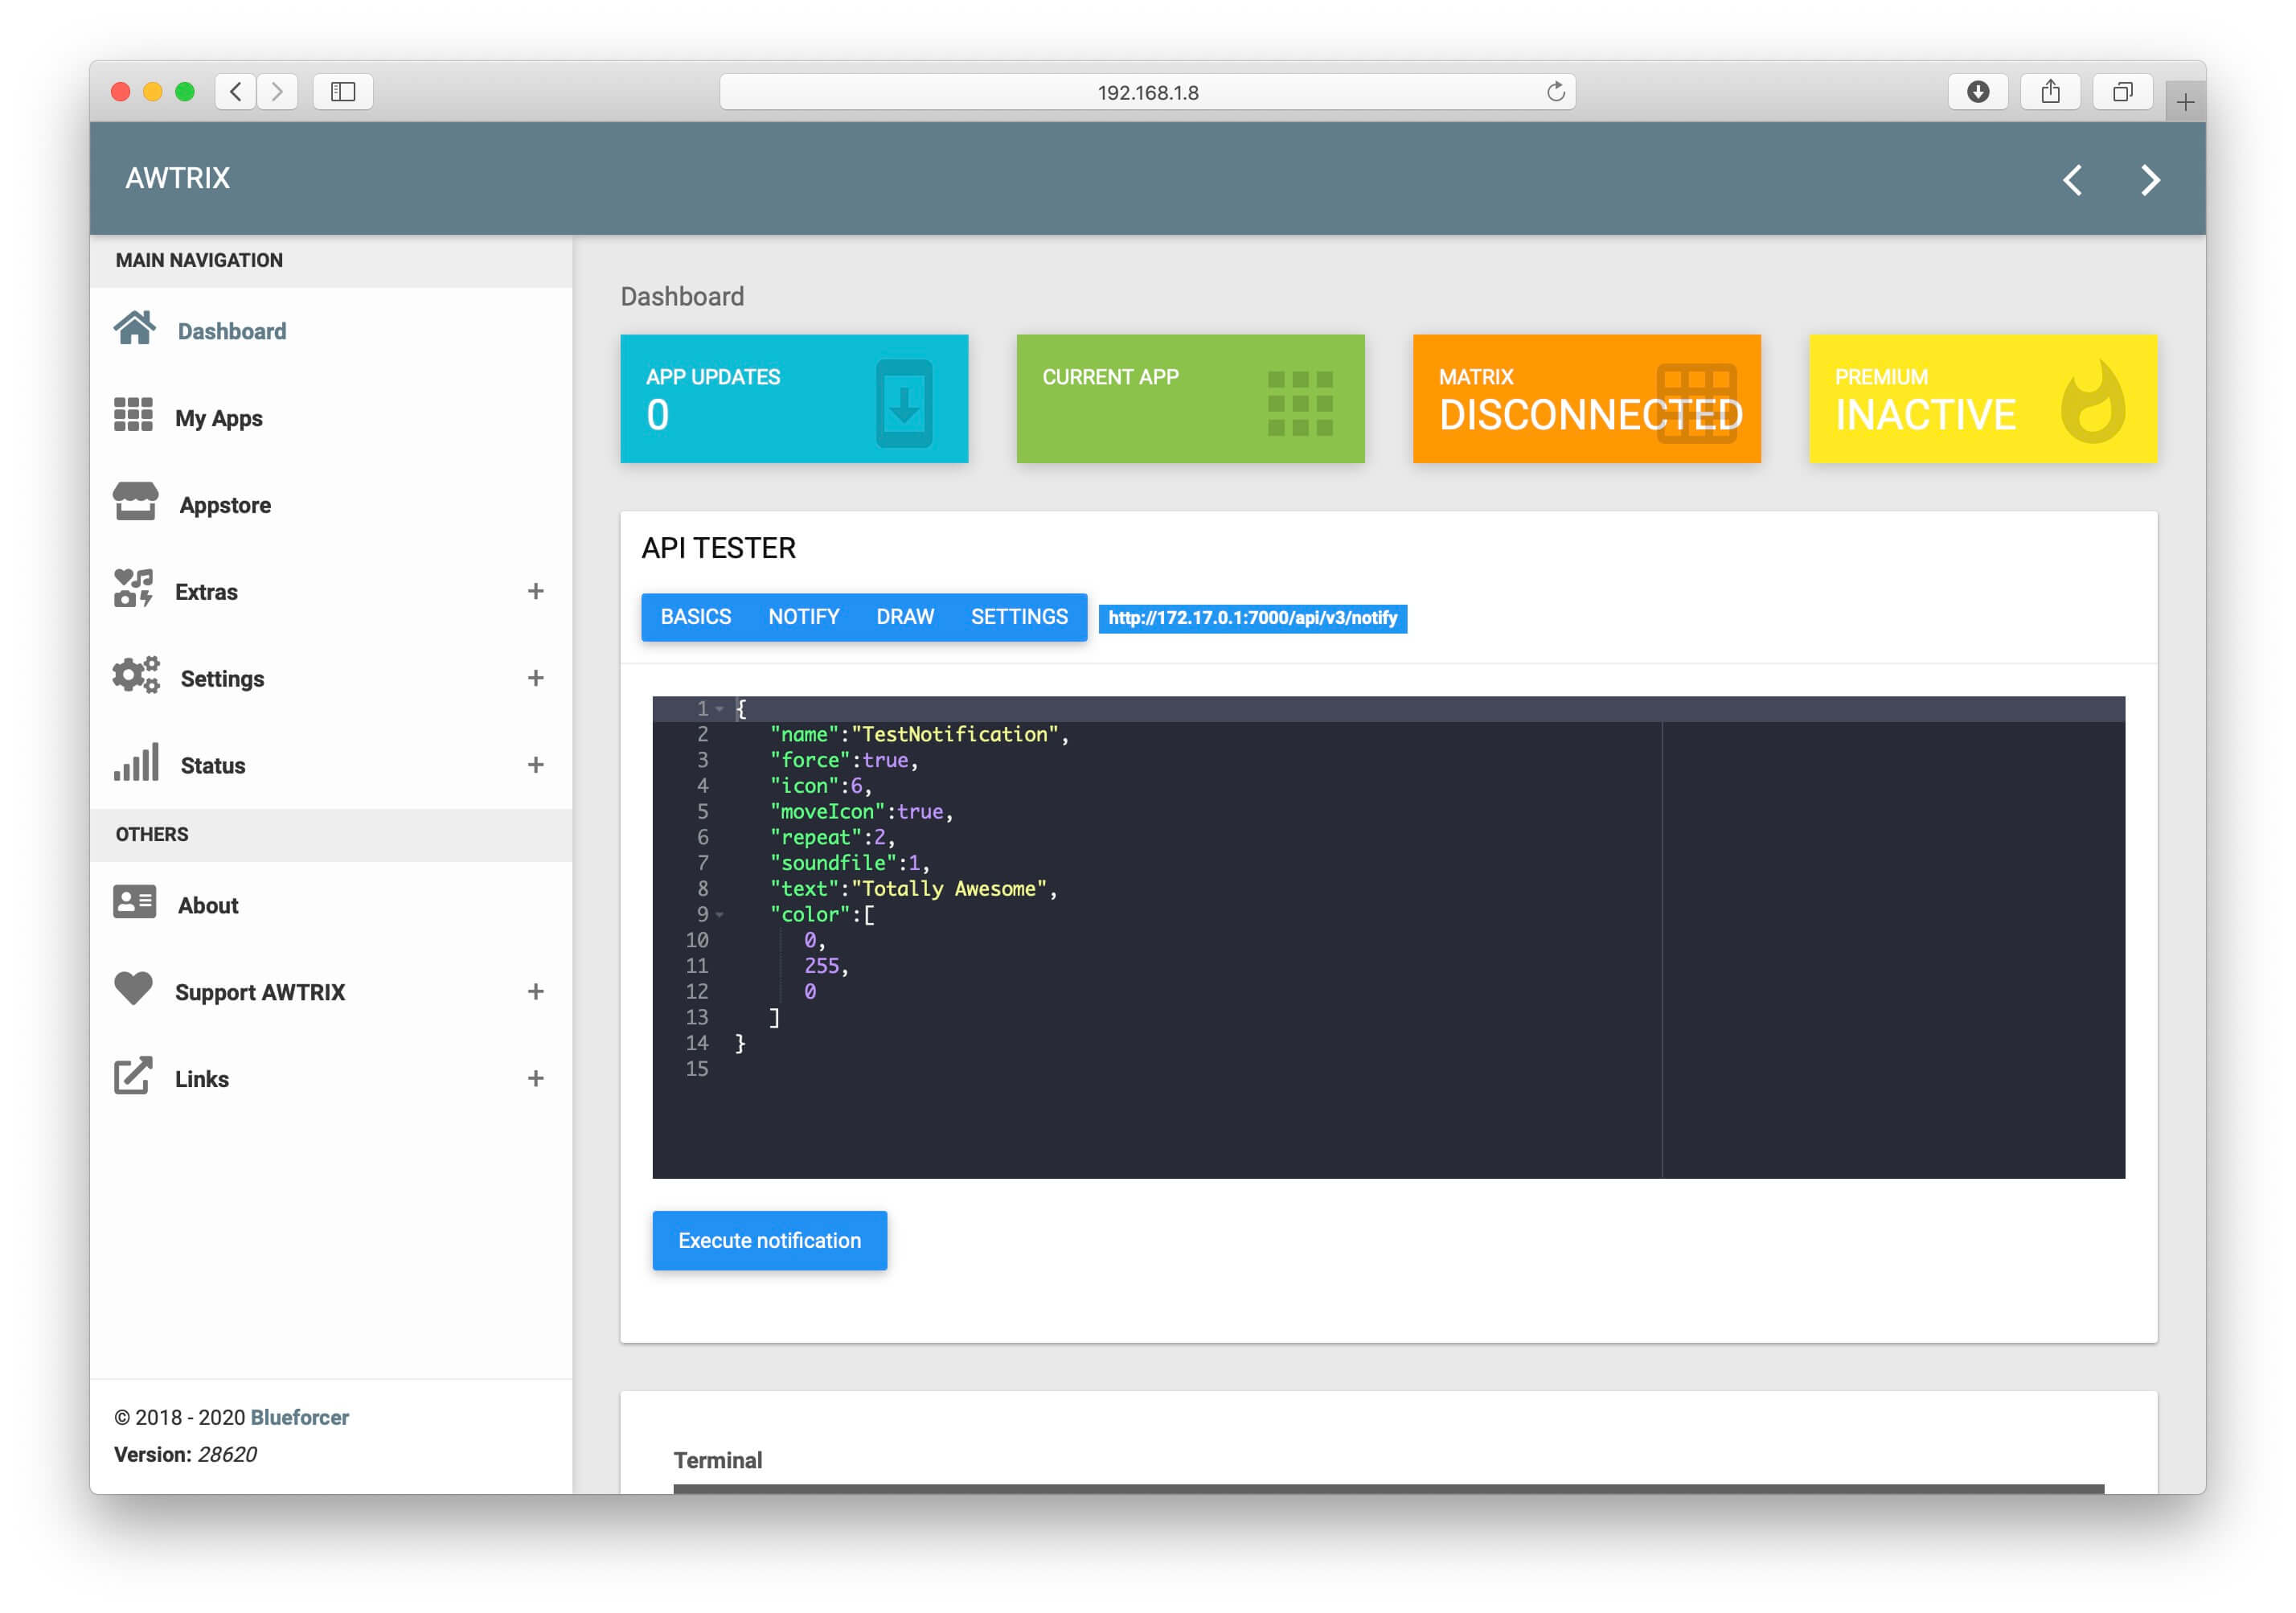Screen dimensions: 2296x1613
Task: Switch to the BASICS tab
Action: (695, 617)
